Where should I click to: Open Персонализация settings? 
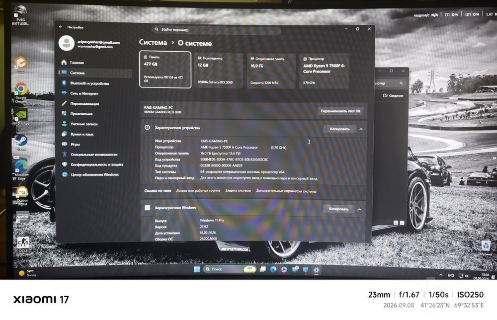(95, 103)
